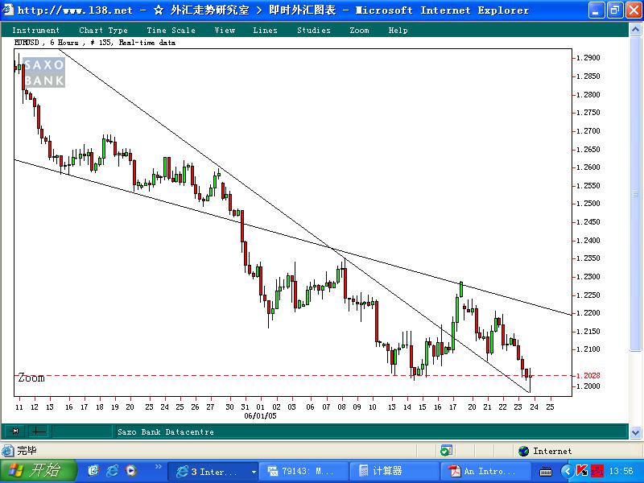The image size is (644, 483).
Task: Open the Chart Type menu
Action: (x=103, y=31)
